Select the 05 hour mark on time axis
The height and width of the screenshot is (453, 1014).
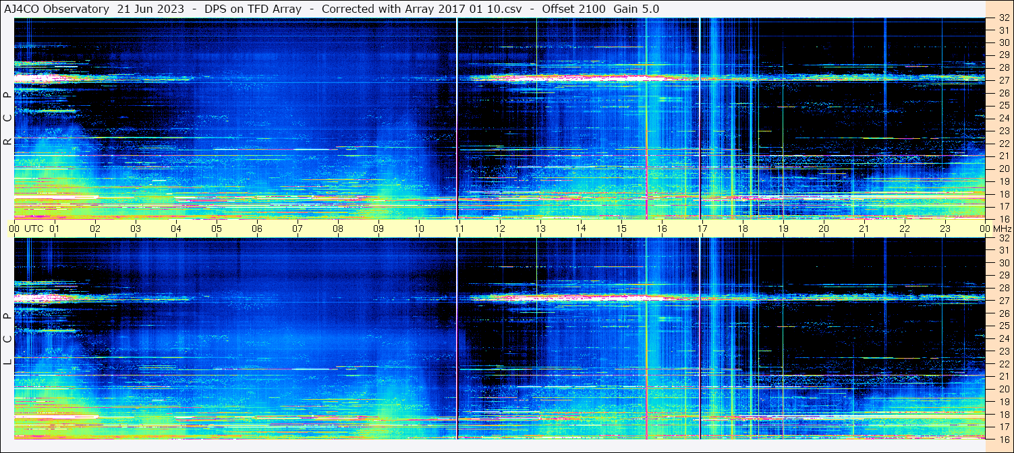[217, 229]
